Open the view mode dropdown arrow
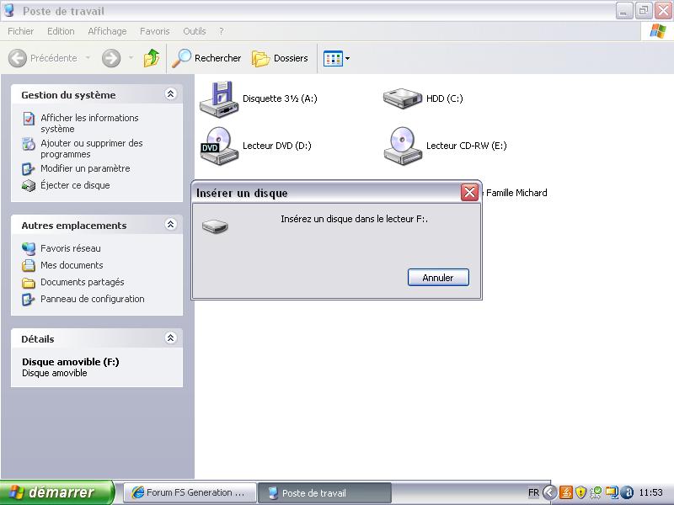The image size is (674, 505). click(x=347, y=58)
